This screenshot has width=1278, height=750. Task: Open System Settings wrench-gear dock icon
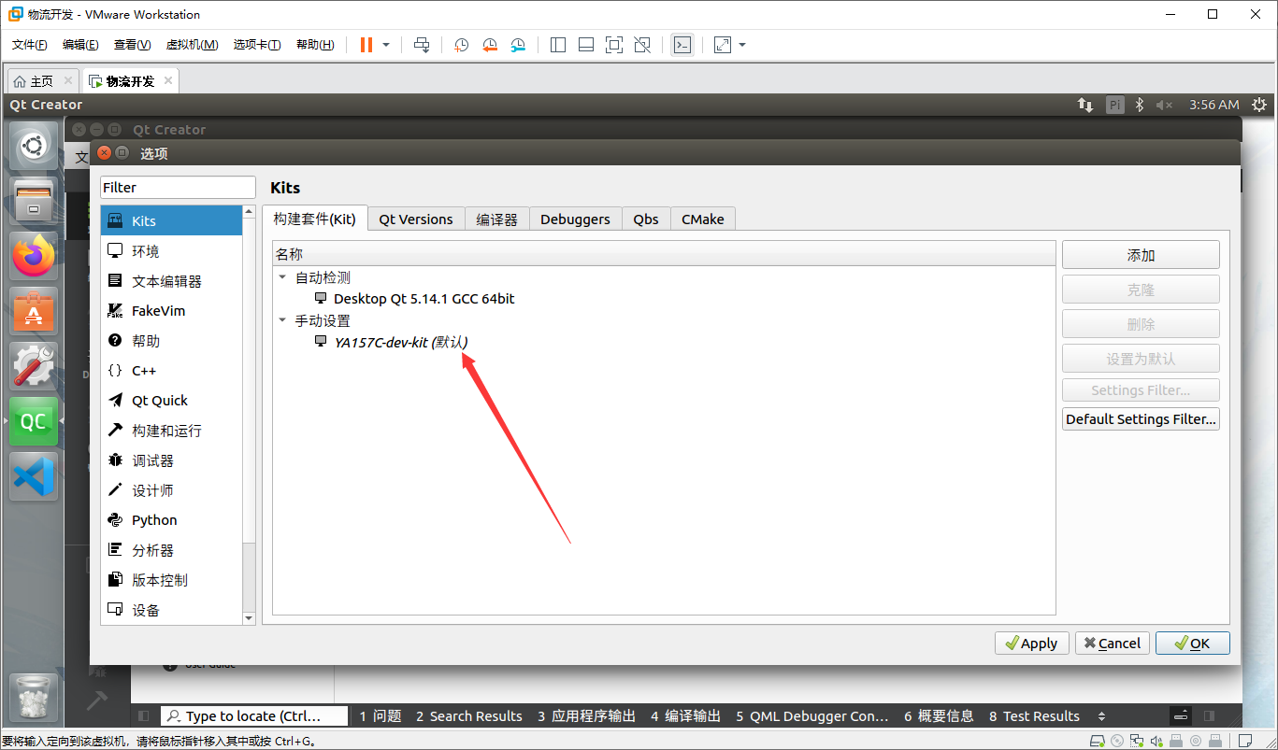(x=34, y=365)
